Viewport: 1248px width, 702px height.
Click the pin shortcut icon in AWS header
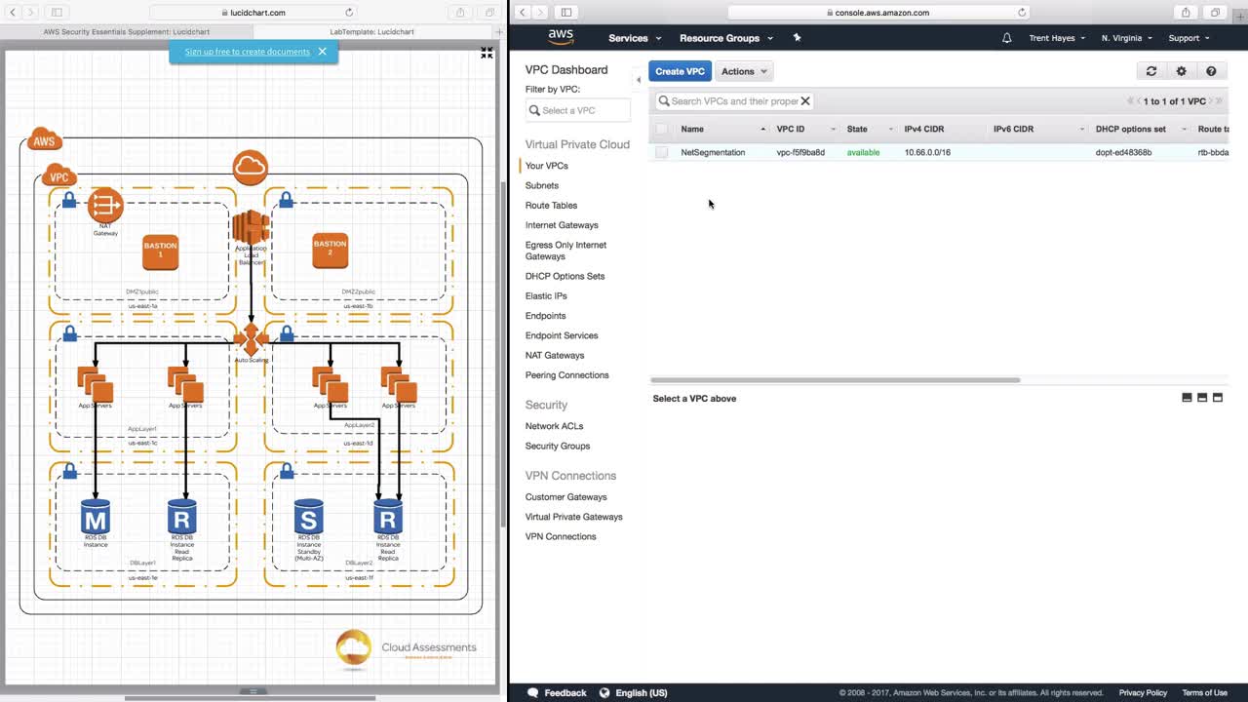[797, 38]
